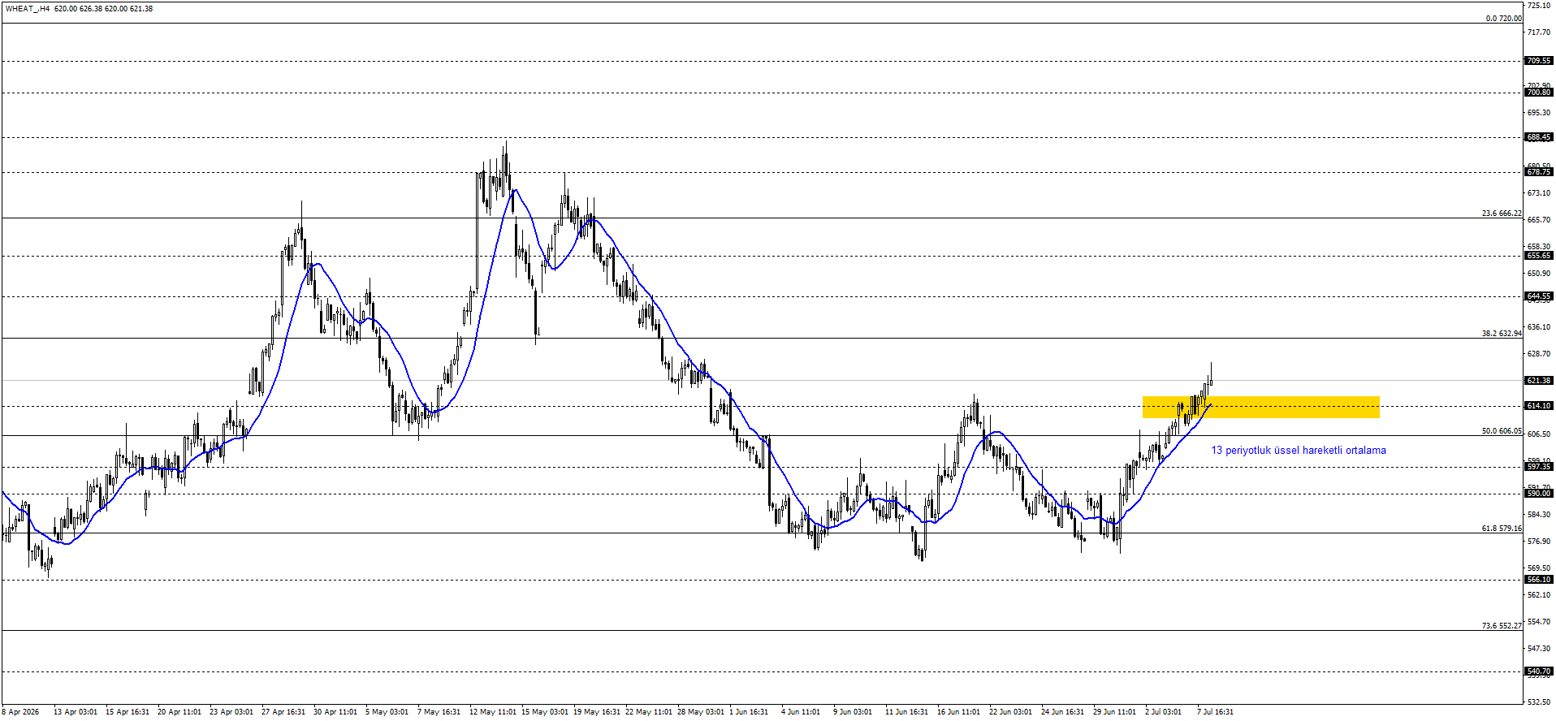
Task: Click the '8 Apr 2026' time axis label
Action: 20,712
